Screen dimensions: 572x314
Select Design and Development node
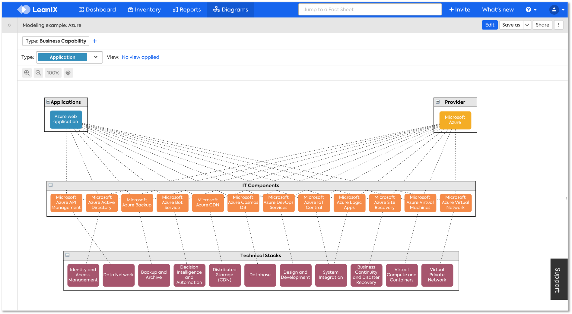pos(295,275)
